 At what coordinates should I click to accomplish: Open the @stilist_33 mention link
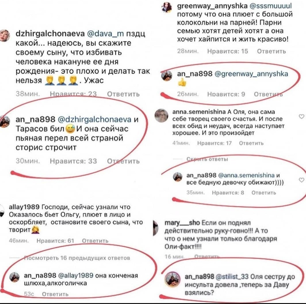pos(232,277)
